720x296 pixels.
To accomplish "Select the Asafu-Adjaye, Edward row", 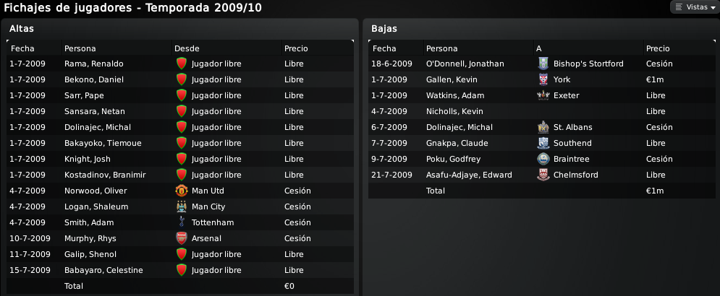I will tap(542, 175).
